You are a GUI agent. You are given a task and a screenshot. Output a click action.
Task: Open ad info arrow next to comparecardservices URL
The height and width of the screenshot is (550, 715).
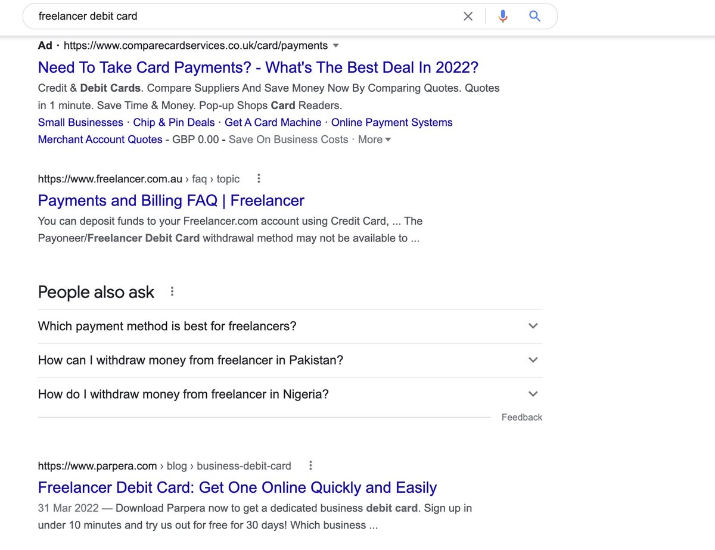(x=335, y=46)
